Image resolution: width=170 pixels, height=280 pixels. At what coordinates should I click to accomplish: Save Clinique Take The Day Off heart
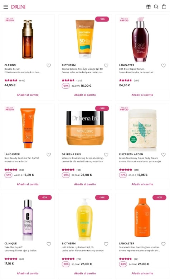[x=49, y=244]
